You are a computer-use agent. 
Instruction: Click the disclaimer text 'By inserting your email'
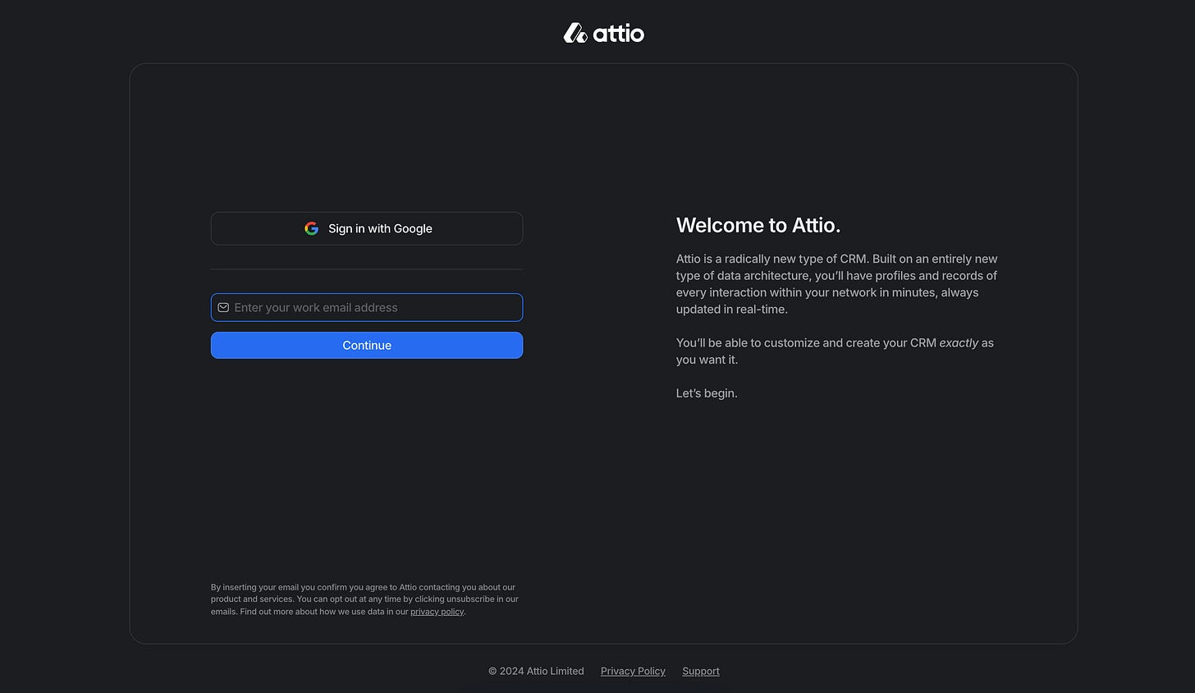click(x=364, y=599)
